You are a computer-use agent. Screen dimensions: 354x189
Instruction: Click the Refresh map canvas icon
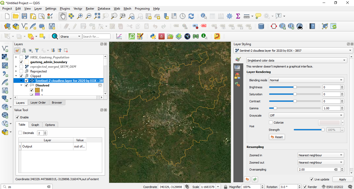pos(191,16)
